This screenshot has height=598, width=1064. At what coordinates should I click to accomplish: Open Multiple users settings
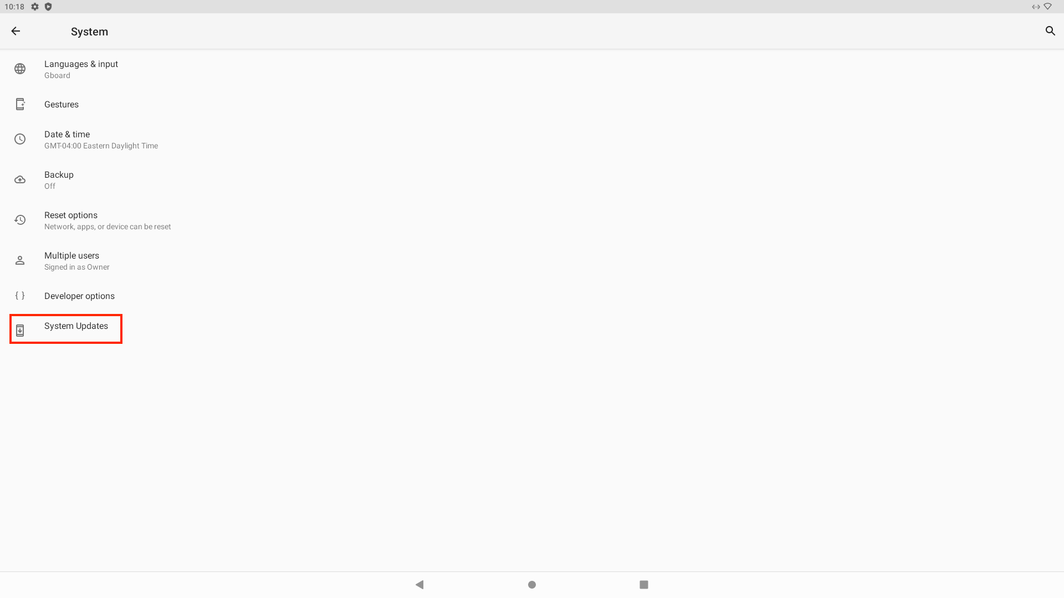[x=71, y=261]
